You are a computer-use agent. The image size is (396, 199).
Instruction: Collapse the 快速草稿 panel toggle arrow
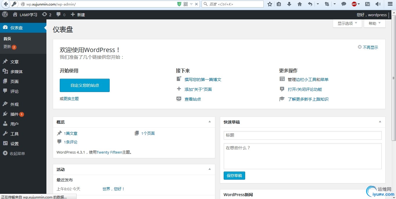[380, 122]
